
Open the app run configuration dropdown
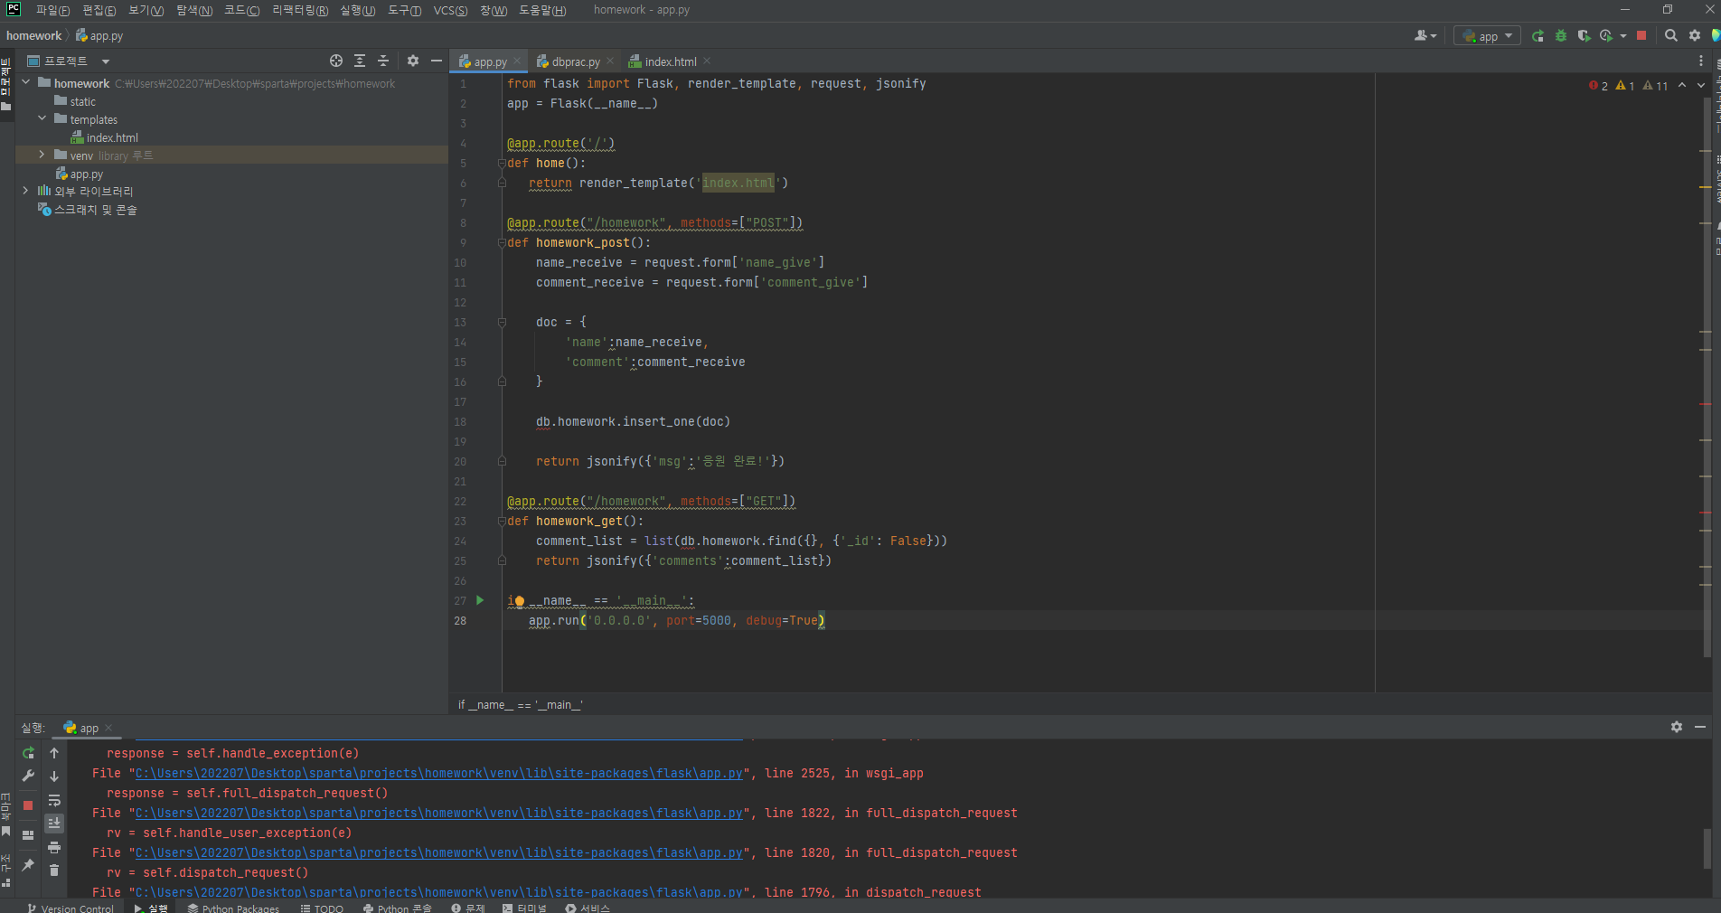pos(1488,36)
